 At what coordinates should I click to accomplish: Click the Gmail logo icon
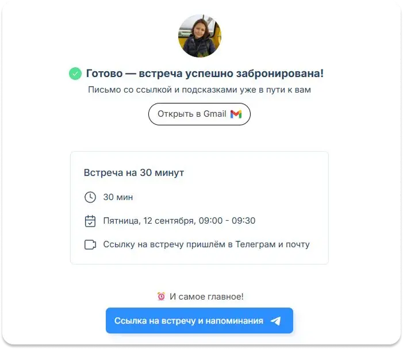236,114
